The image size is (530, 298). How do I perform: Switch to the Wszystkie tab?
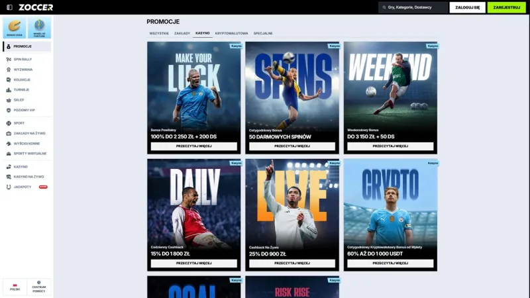pos(159,34)
